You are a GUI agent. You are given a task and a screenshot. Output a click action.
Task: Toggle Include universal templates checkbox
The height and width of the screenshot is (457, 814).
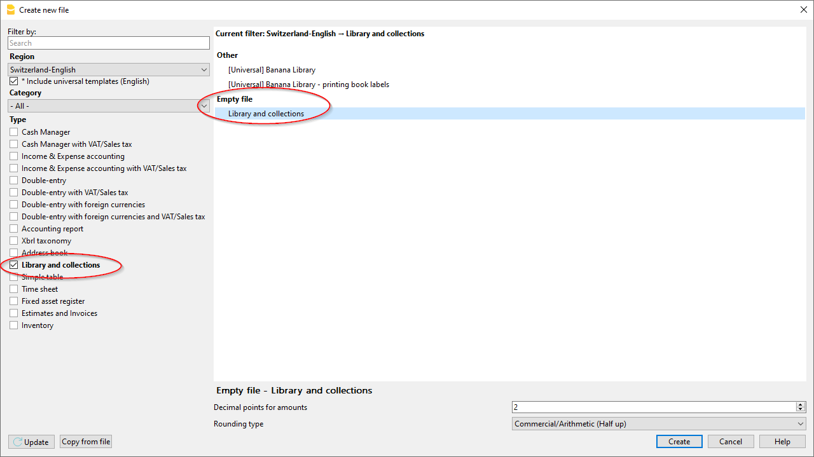click(x=14, y=81)
